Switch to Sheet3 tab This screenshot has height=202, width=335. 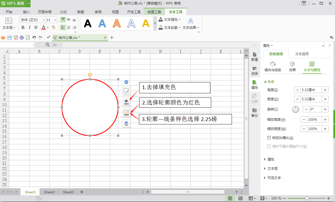68,192
